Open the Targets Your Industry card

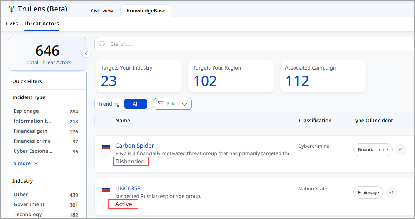coord(139,76)
